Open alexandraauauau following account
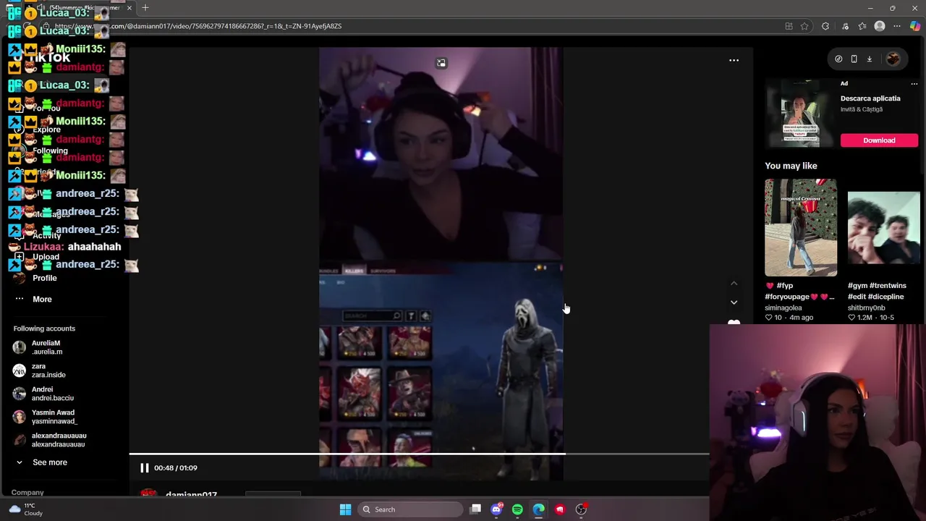The height and width of the screenshot is (521, 926). tap(59, 440)
